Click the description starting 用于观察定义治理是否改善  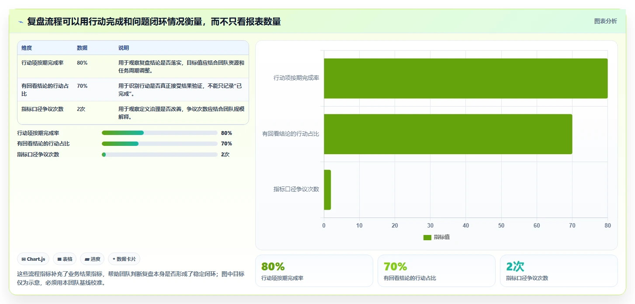[181, 113]
